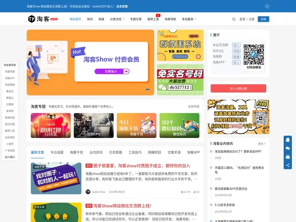Switch to 淘客干货 article tab

[x=76, y=153]
